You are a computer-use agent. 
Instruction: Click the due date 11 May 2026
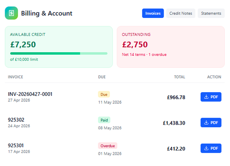[110, 102]
